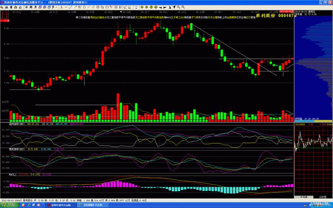Click the red 2012-08-03 date marker
Image resolution: width=333 pixels, height=208 pixels.
pyautogui.click(x=286, y=12)
